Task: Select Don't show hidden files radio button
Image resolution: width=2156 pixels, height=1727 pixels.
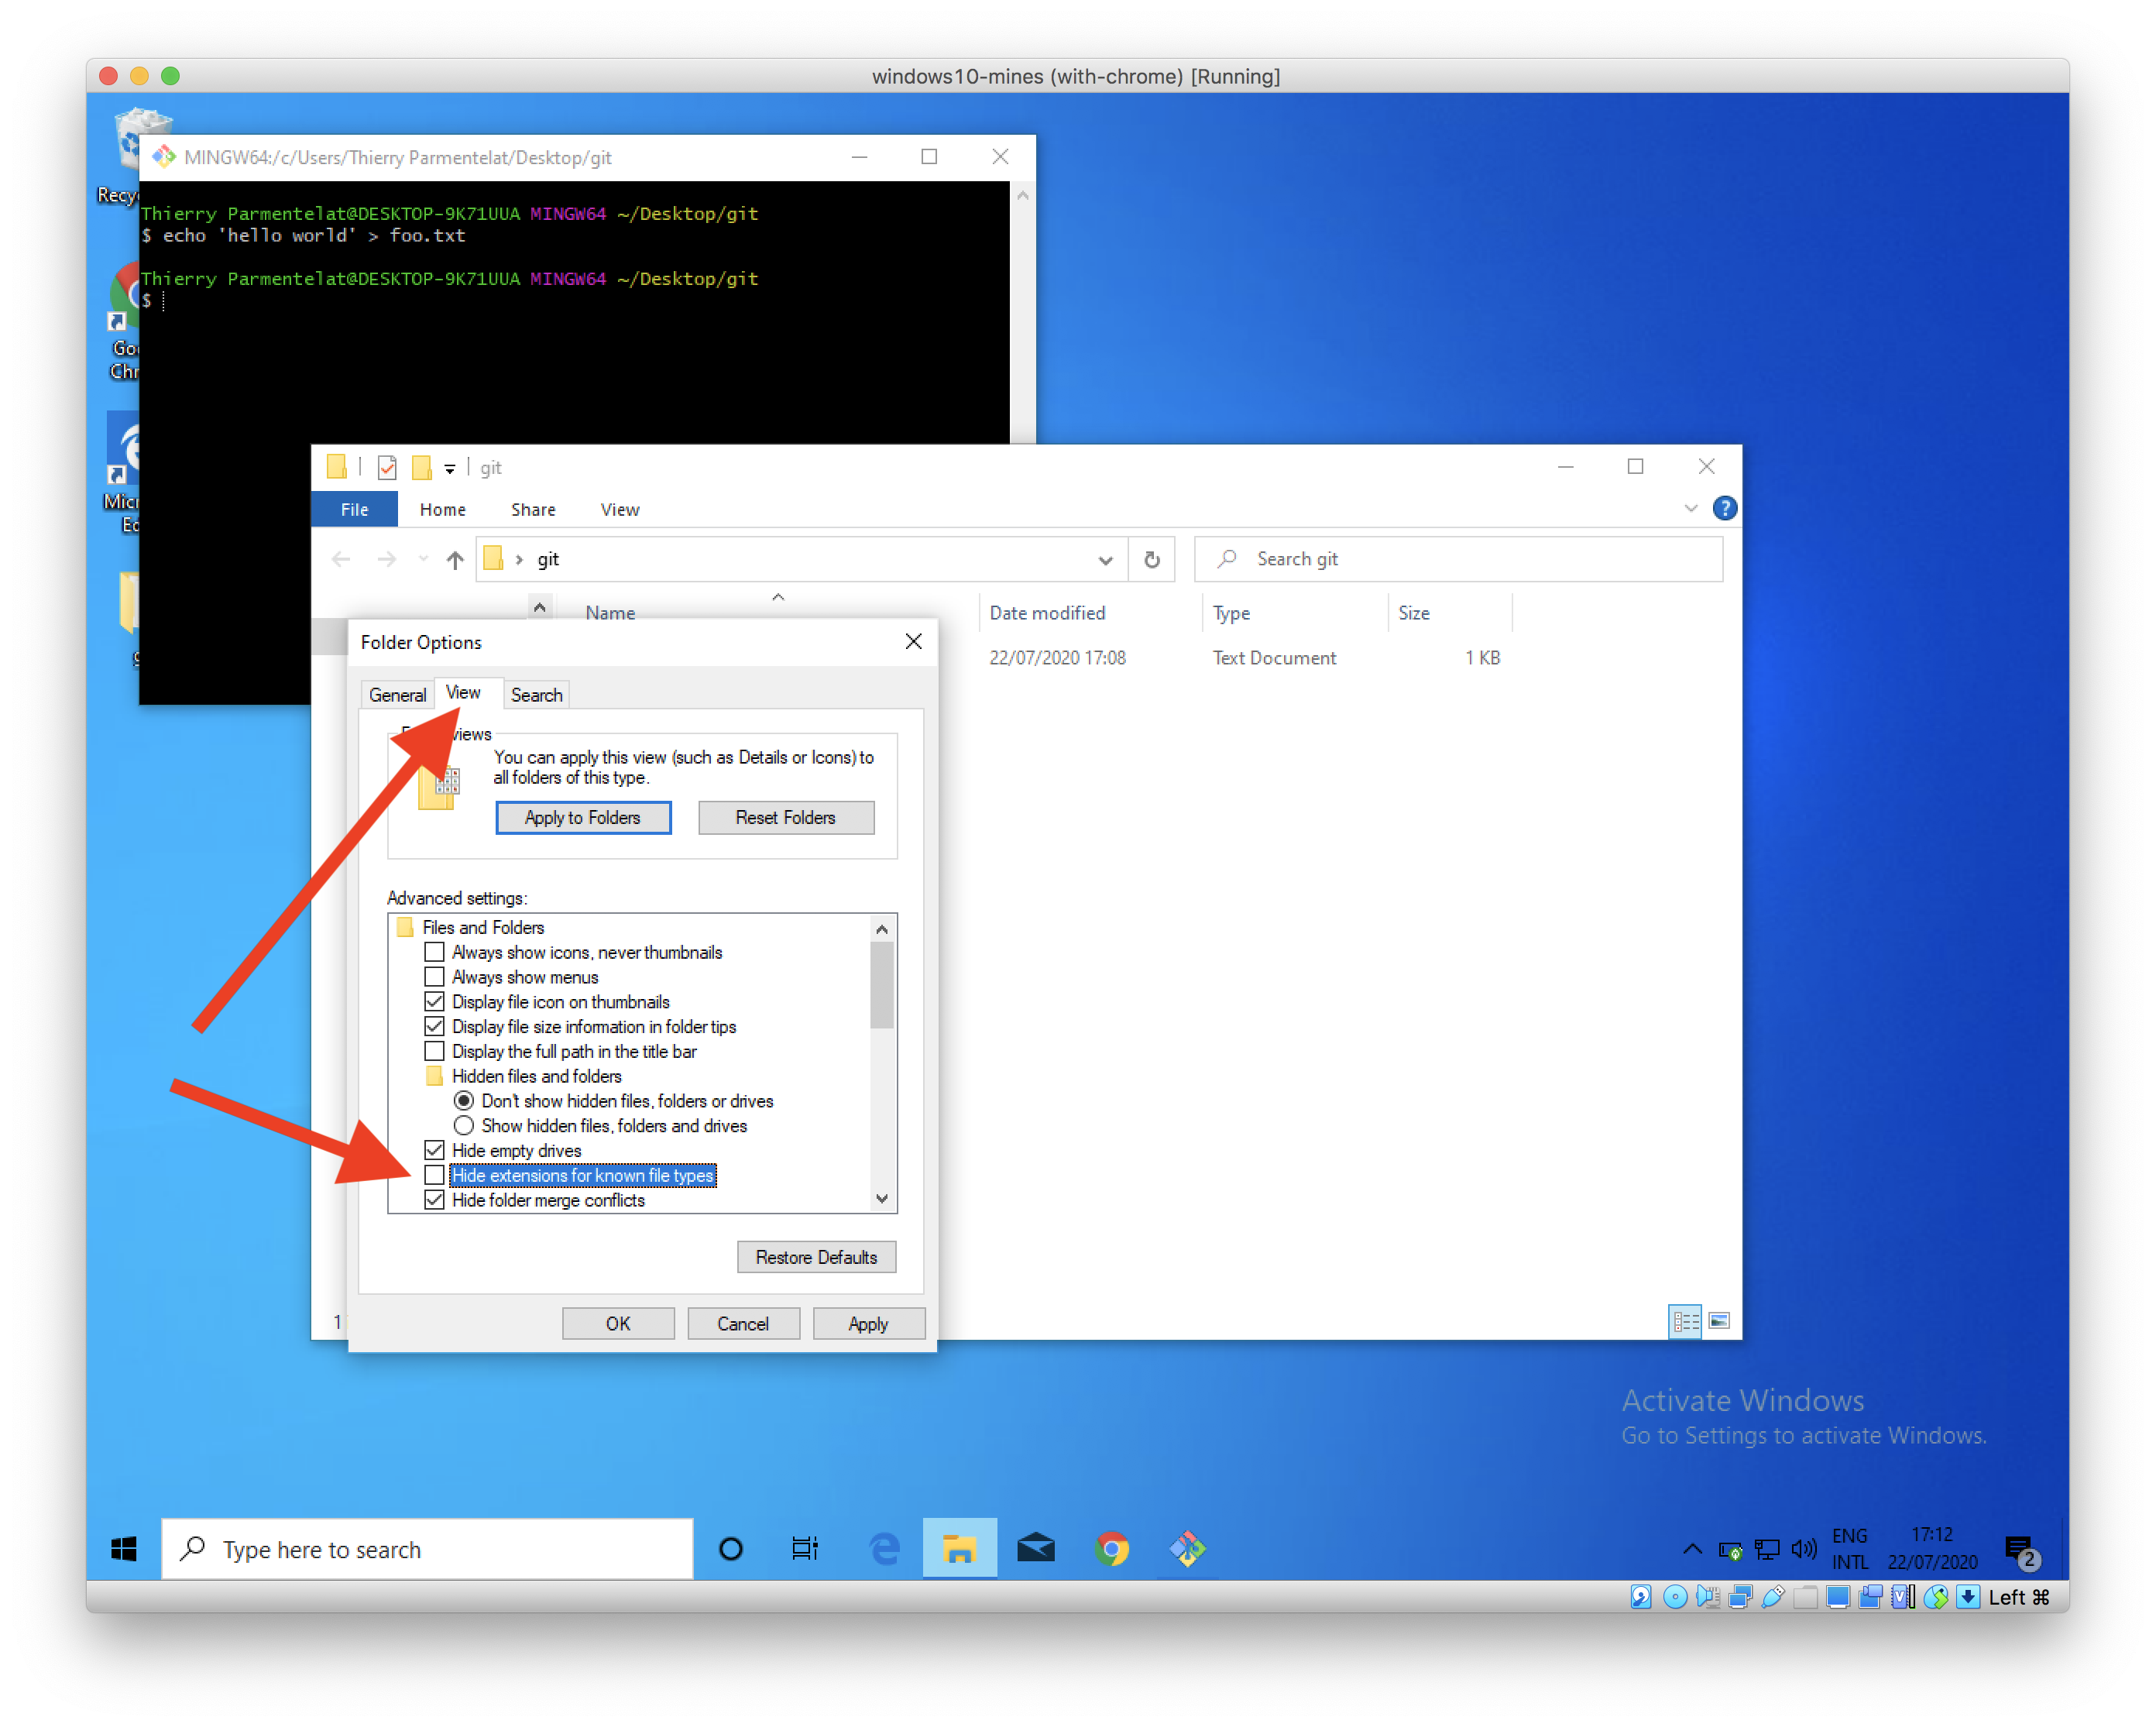Action: tap(464, 1100)
